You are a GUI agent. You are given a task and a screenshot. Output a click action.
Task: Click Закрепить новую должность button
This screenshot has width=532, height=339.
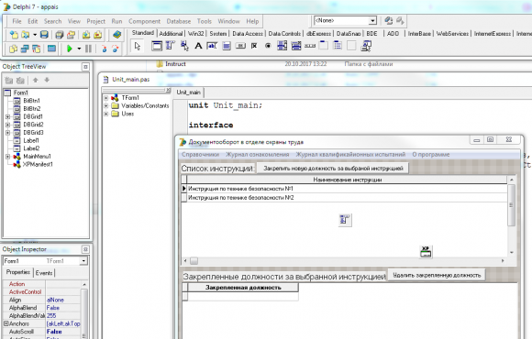click(333, 169)
